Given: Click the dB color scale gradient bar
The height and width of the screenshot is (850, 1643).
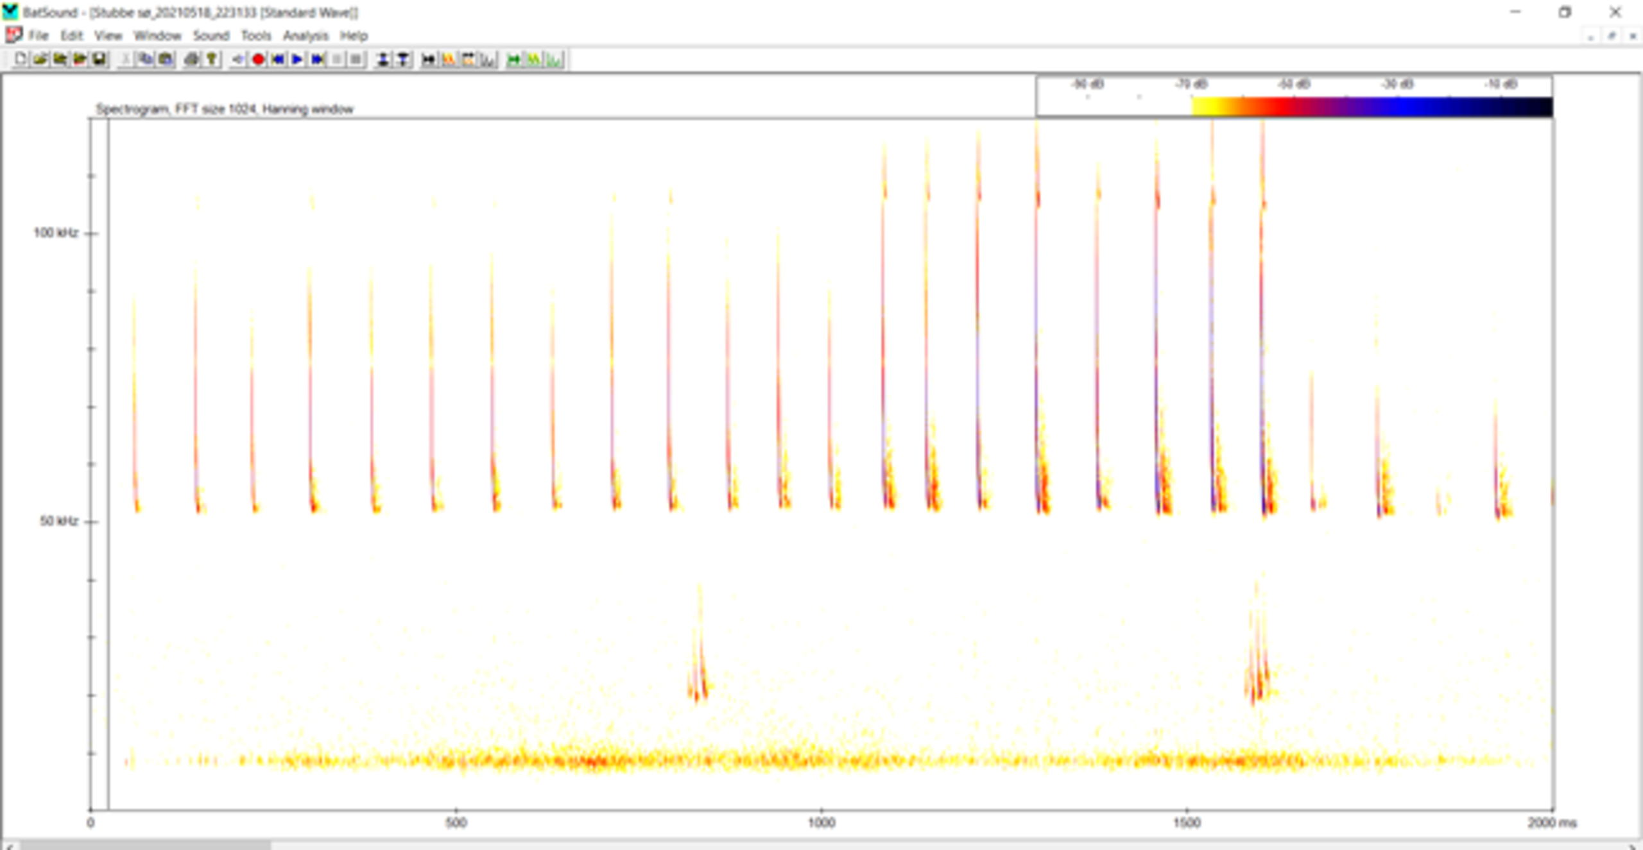Looking at the screenshot, I should pyautogui.click(x=1372, y=106).
